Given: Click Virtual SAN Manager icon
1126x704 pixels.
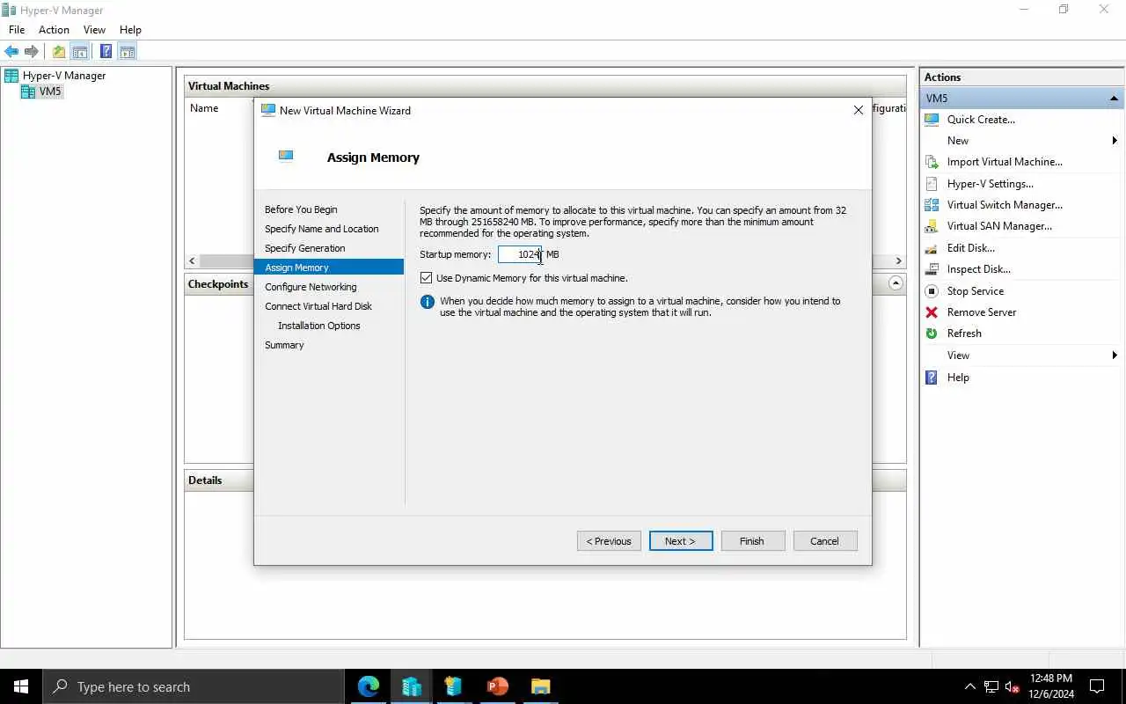Looking at the screenshot, I should coord(932,226).
